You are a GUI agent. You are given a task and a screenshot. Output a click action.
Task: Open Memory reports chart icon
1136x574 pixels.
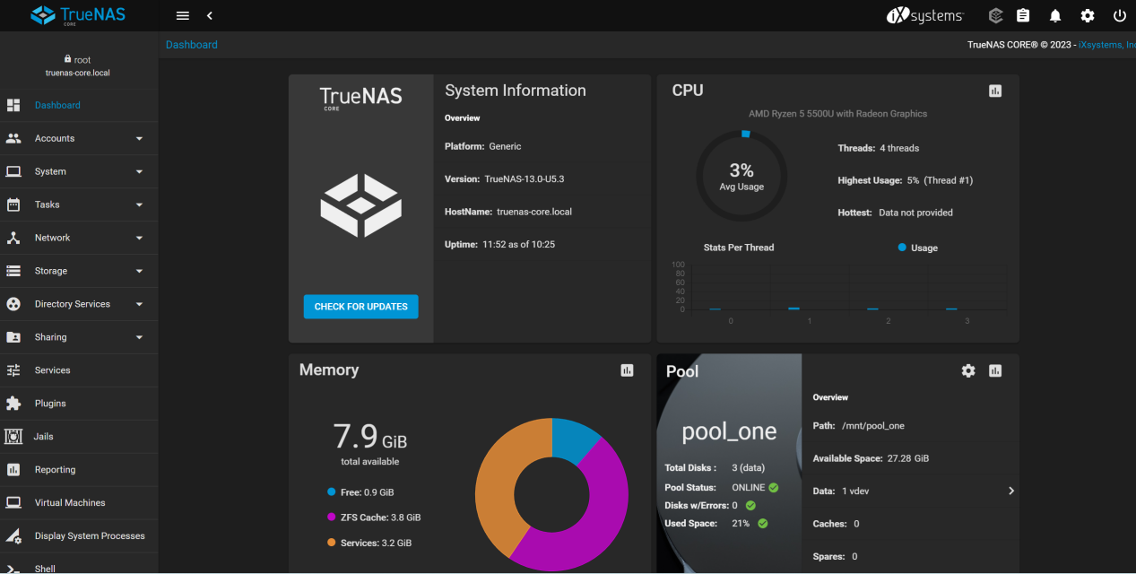pos(627,370)
